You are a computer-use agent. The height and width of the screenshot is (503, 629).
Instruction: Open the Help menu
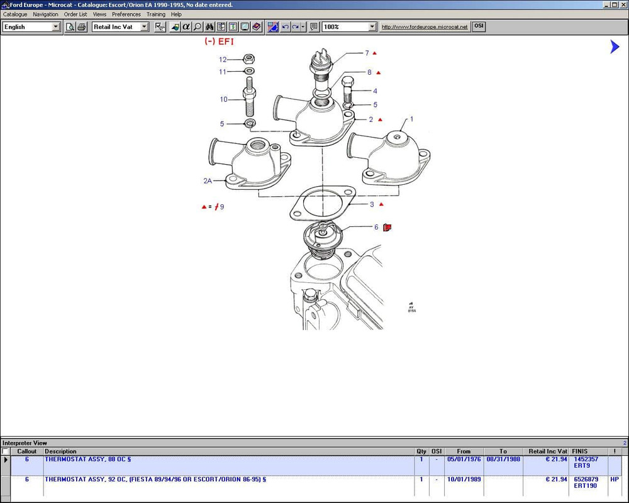pos(176,14)
